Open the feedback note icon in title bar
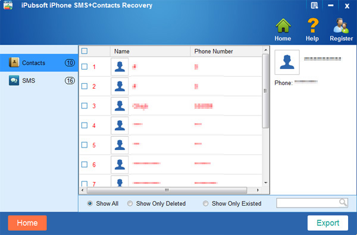This screenshot has height=235, width=357. [314, 5]
